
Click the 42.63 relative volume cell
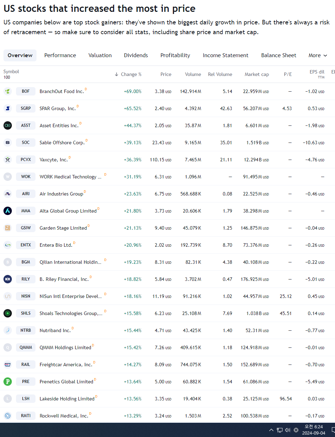point(226,108)
